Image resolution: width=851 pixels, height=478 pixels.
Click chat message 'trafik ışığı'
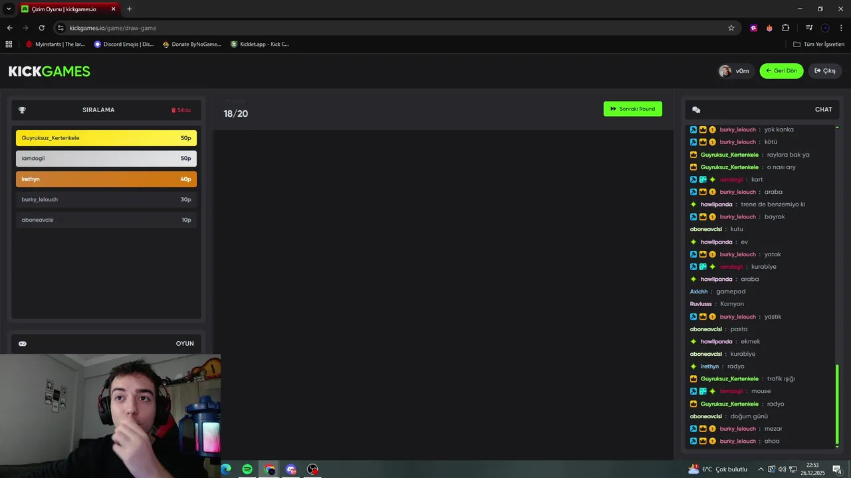click(x=781, y=379)
